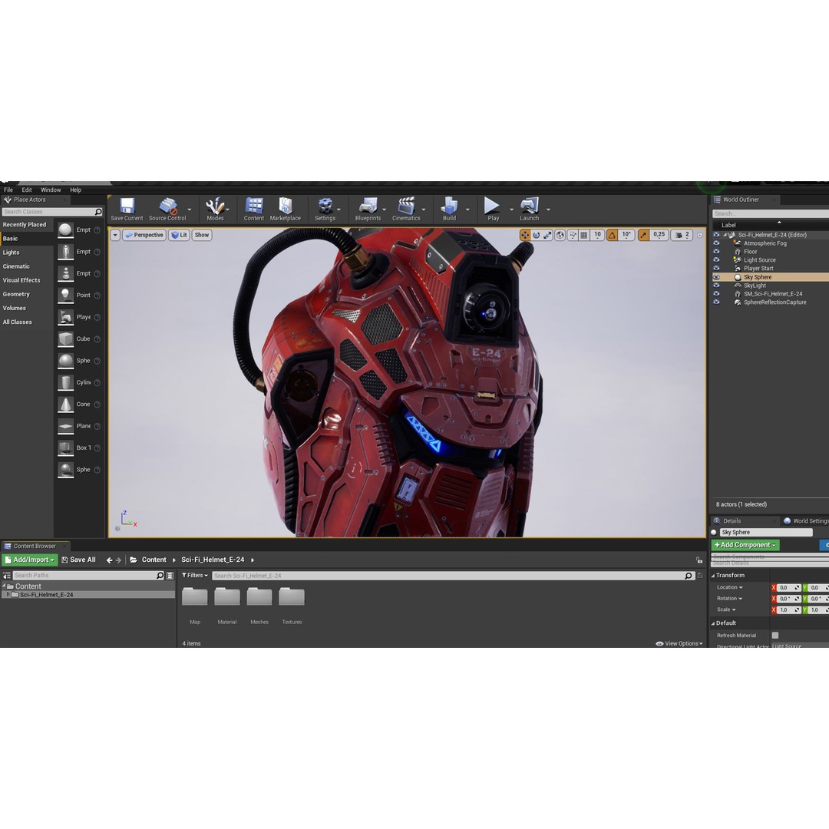Open the File menu
829x829 pixels.
(x=8, y=190)
